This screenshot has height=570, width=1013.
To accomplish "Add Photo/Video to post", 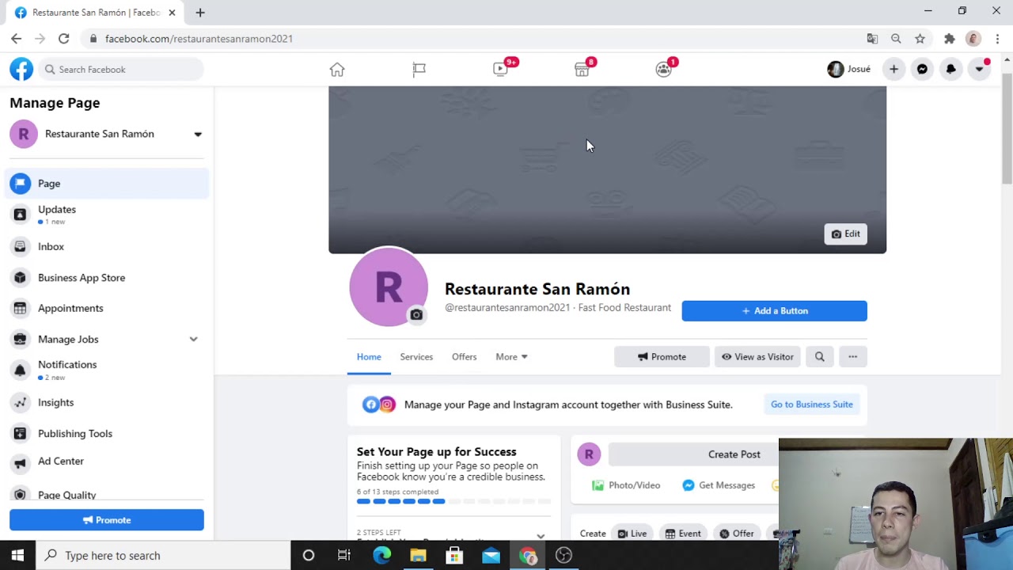I will pos(626,485).
